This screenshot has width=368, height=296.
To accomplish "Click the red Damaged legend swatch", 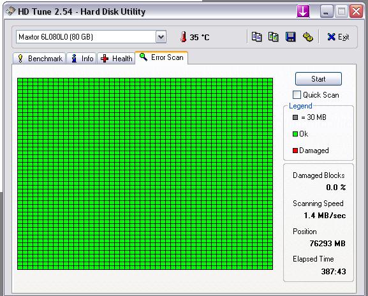I will point(295,151).
